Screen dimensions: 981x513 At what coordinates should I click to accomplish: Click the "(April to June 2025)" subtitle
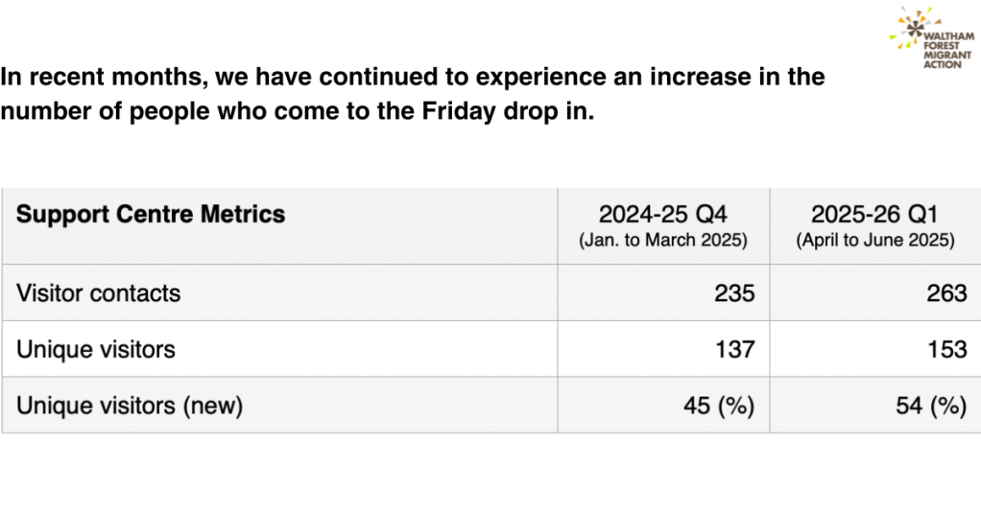click(x=875, y=242)
